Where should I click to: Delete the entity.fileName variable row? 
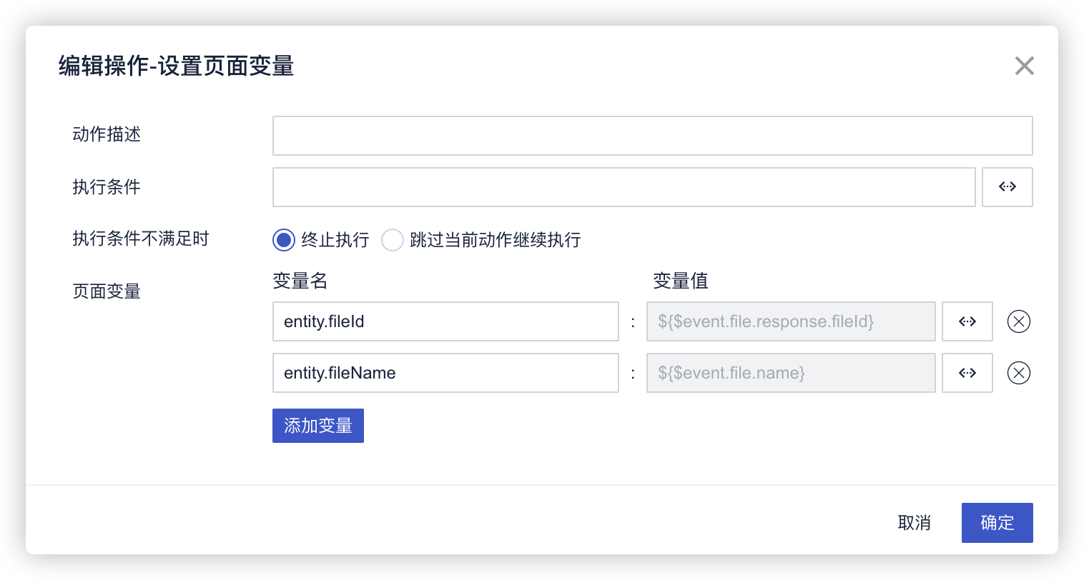1018,373
